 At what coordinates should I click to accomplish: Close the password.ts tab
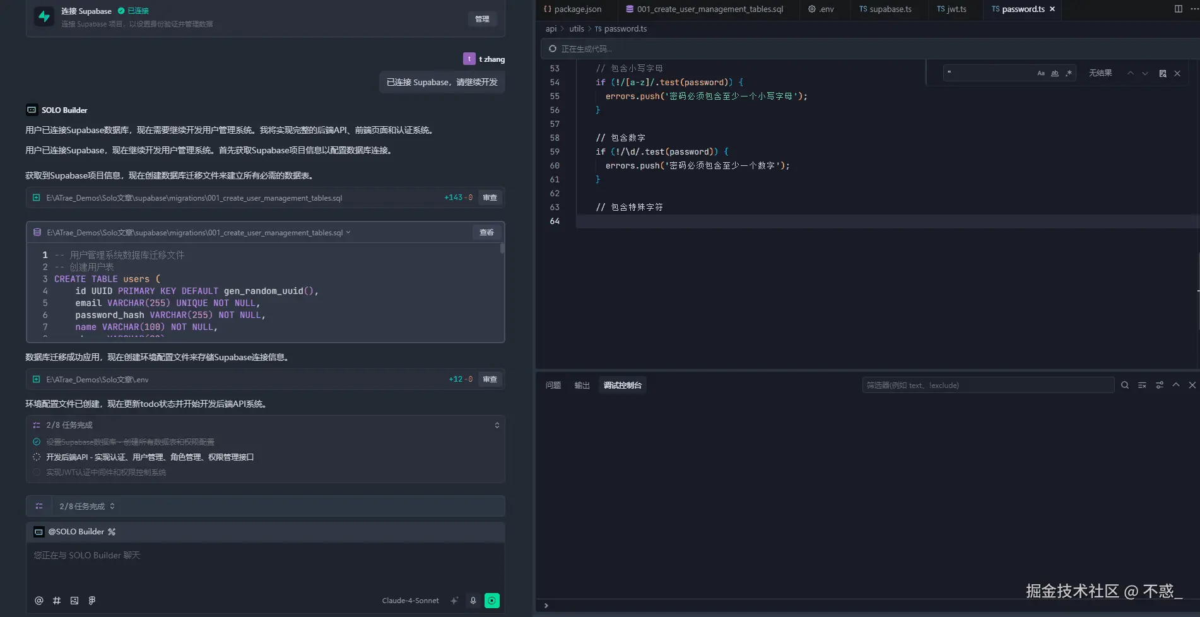click(1052, 9)
